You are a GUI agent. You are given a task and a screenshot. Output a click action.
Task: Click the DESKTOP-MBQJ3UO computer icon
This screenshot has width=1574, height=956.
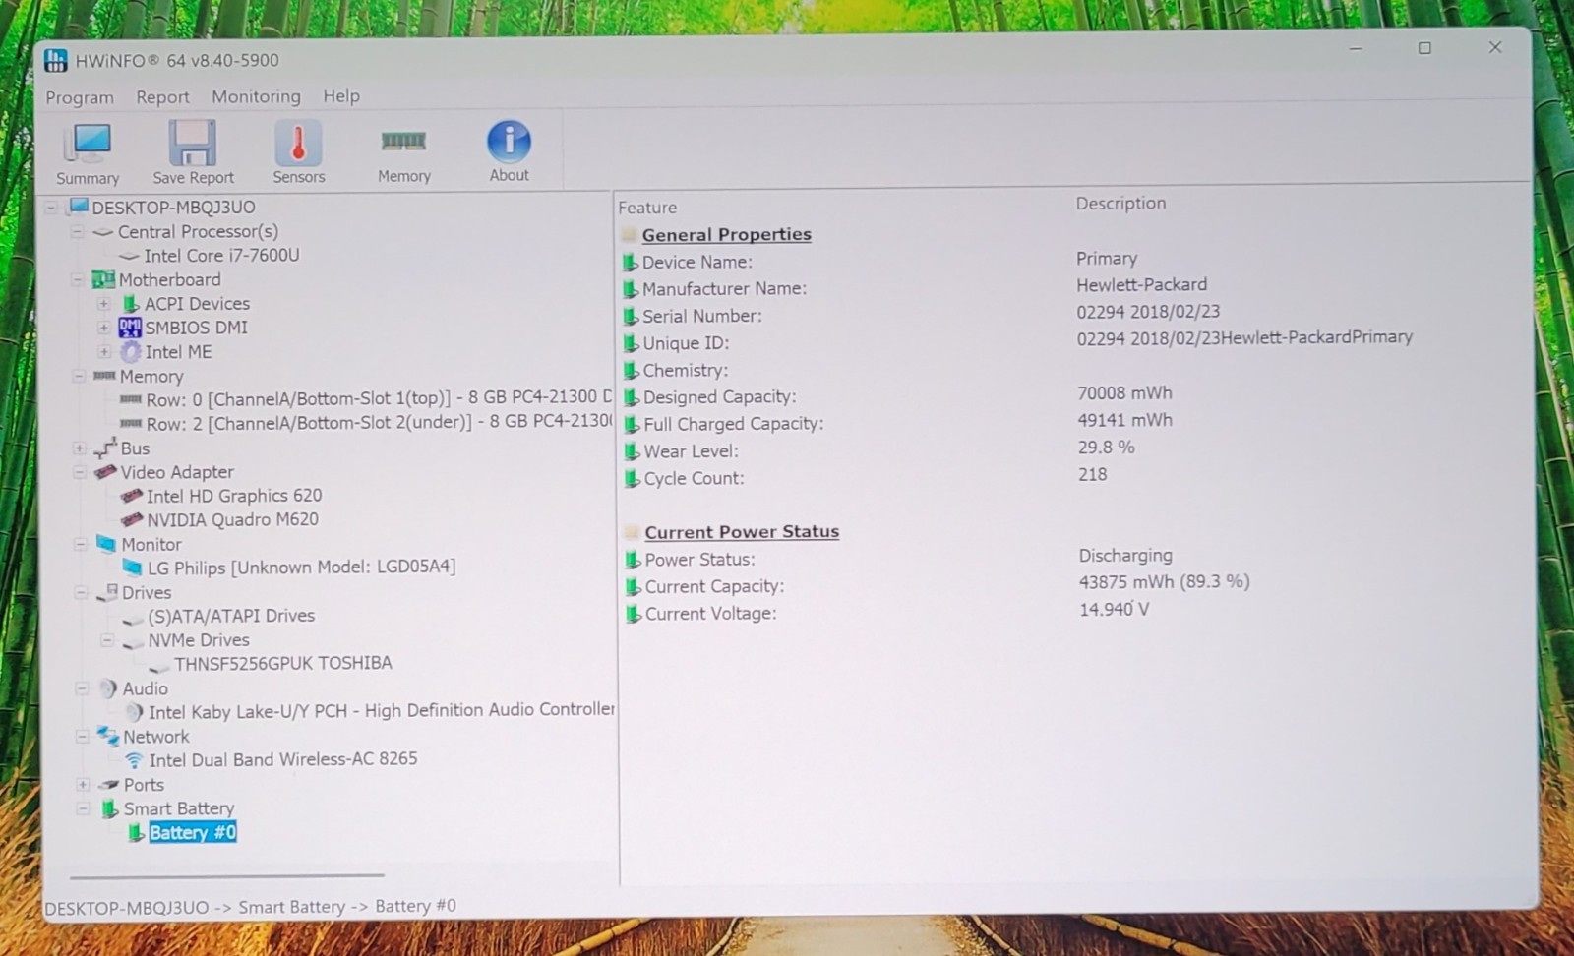point(78,207)
